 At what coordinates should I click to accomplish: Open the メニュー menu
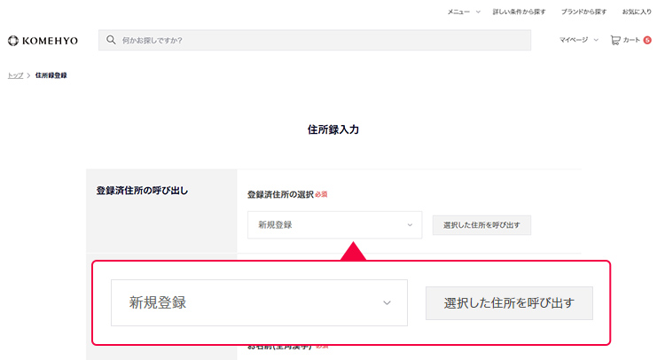click(458, 12)
